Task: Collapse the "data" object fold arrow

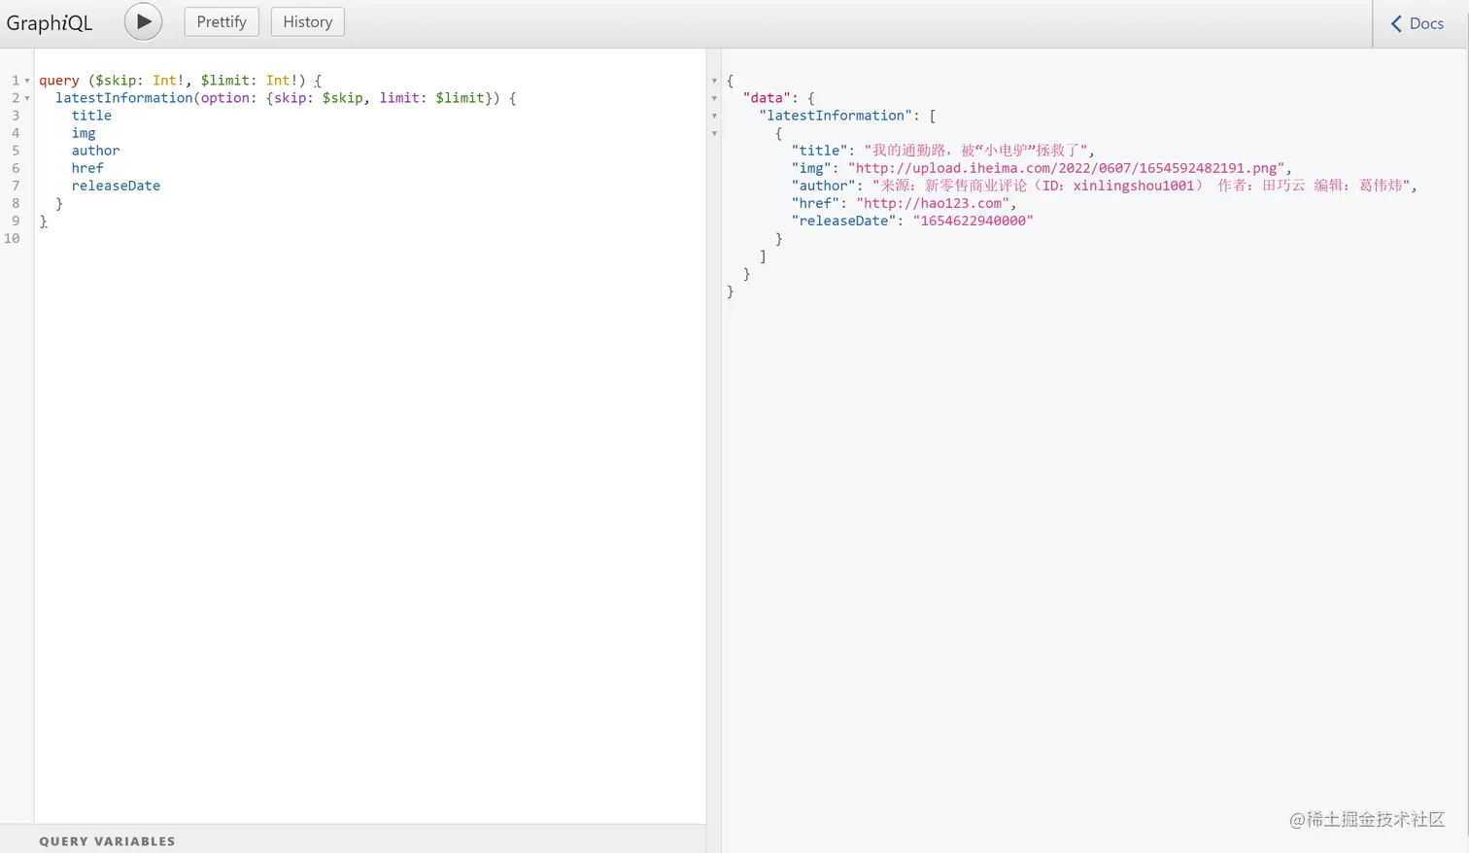Action: [x=714, y=98]
